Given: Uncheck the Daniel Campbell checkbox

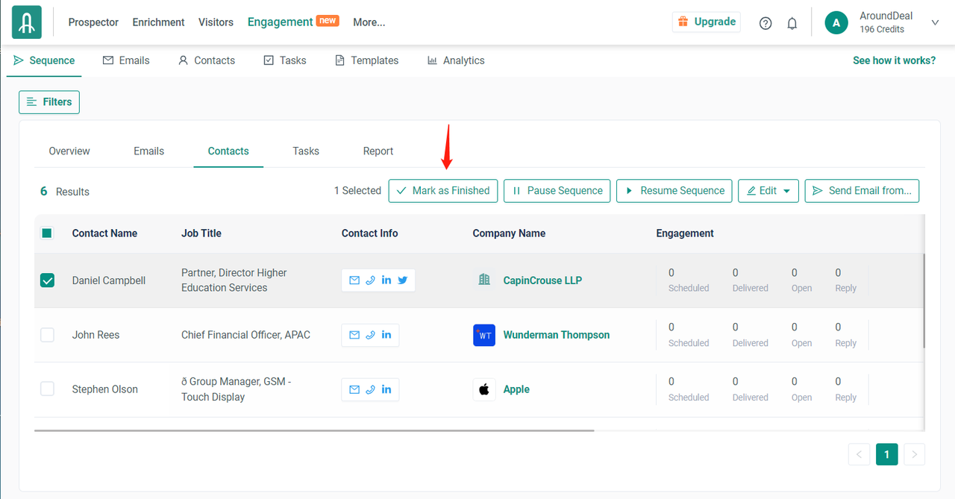Looking at the screenshot, I should click(x=47, y=280).
